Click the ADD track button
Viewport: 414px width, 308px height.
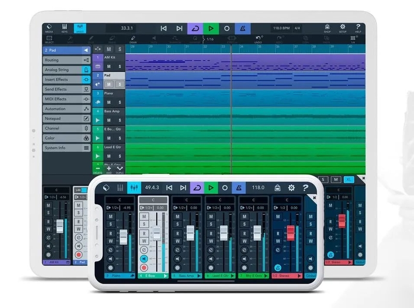coord(109,170)
